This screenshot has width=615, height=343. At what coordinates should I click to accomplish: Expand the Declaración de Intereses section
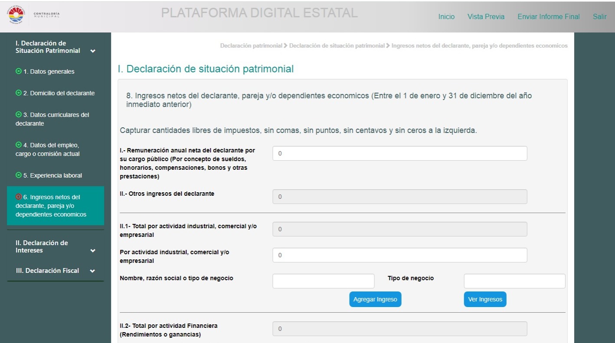[92, 251]
